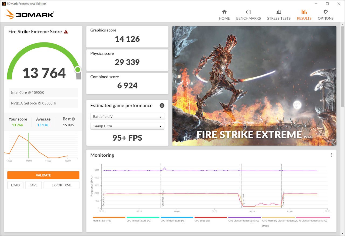Switch to STRESS TESTS tab
The image size is (345, 236).
click(x=279, y=15)
